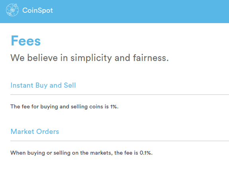Click the word fairness in the tagline

pyautogui.click(x=151, y=58)
